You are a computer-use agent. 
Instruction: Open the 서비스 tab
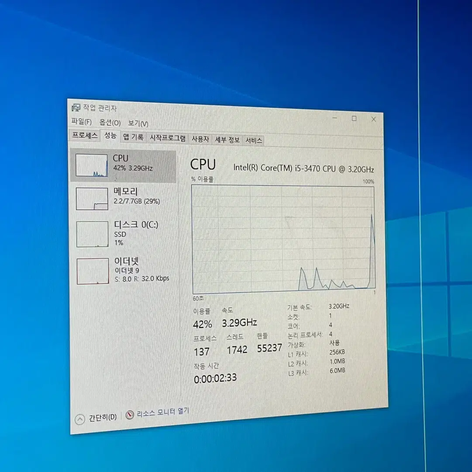pos(253,141)
